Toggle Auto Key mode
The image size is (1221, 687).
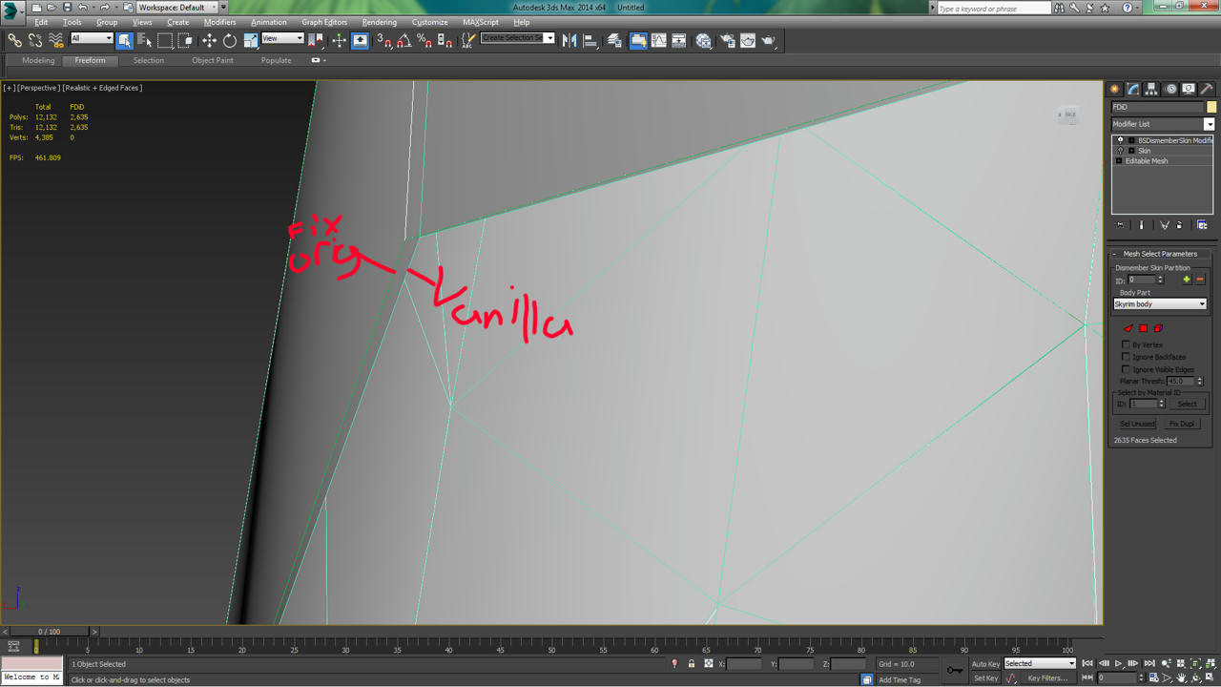pos(985,663)
